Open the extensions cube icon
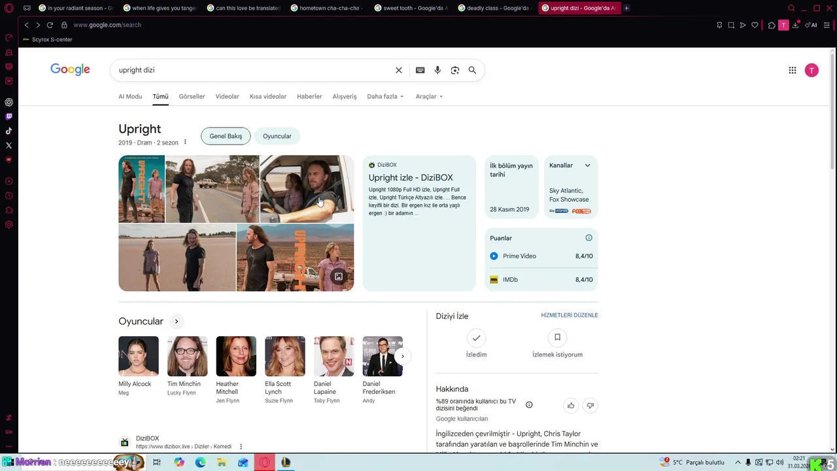 pos(772,25)
